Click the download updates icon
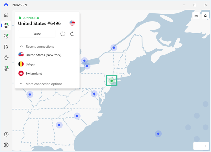This screenshot has width=211, height=152. click(x=196, y=15)
